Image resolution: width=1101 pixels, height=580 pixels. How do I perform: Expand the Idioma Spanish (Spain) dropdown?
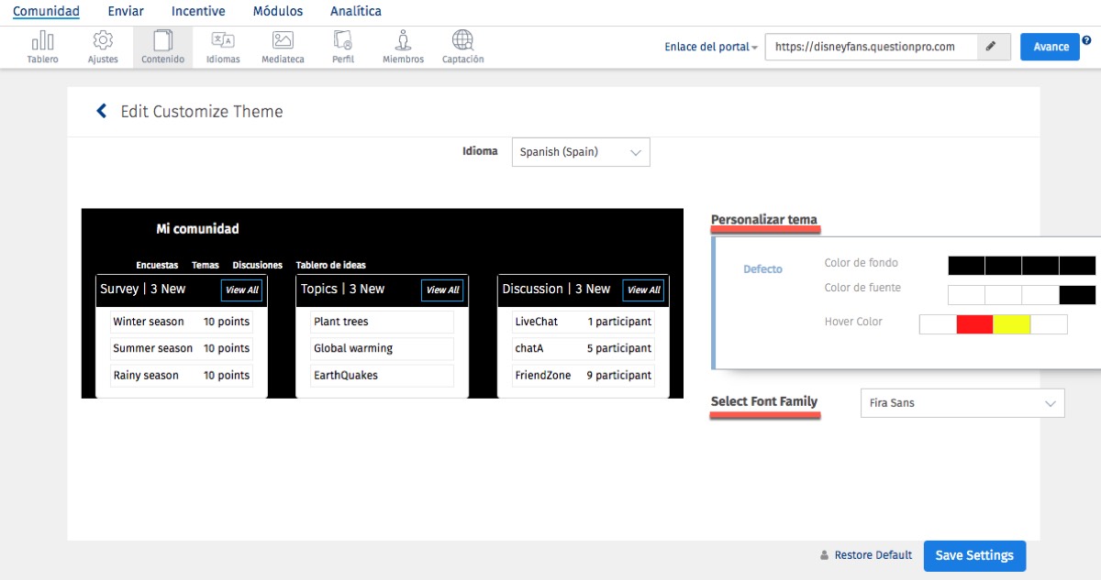point(580,152)
